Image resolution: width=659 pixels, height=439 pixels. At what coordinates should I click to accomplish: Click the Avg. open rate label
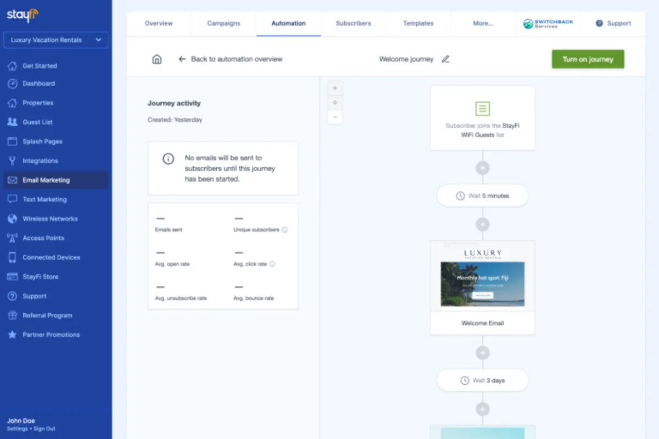[x=172, y=264]
